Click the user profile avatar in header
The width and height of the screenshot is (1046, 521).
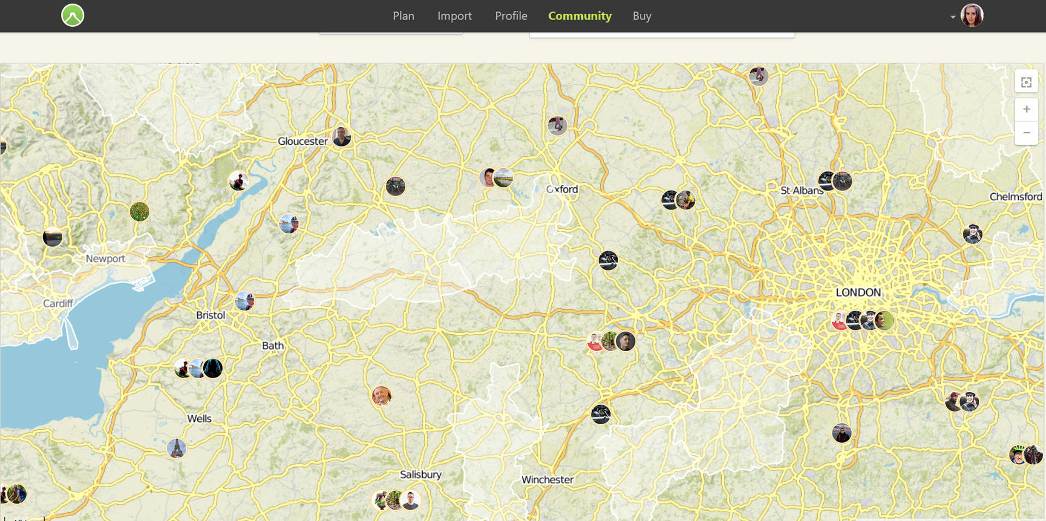[x=972, y=15]
